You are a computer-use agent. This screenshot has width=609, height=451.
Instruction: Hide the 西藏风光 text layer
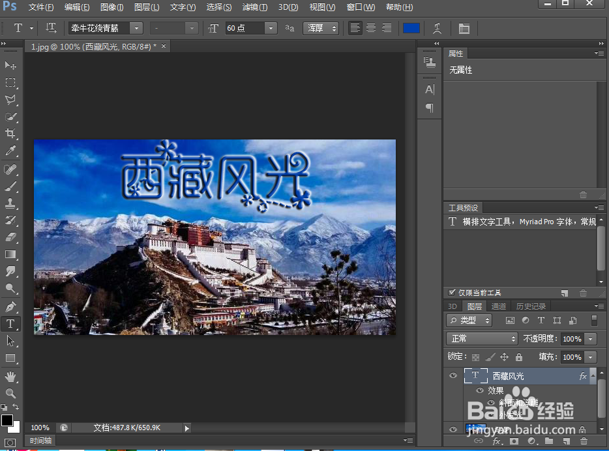453,375
